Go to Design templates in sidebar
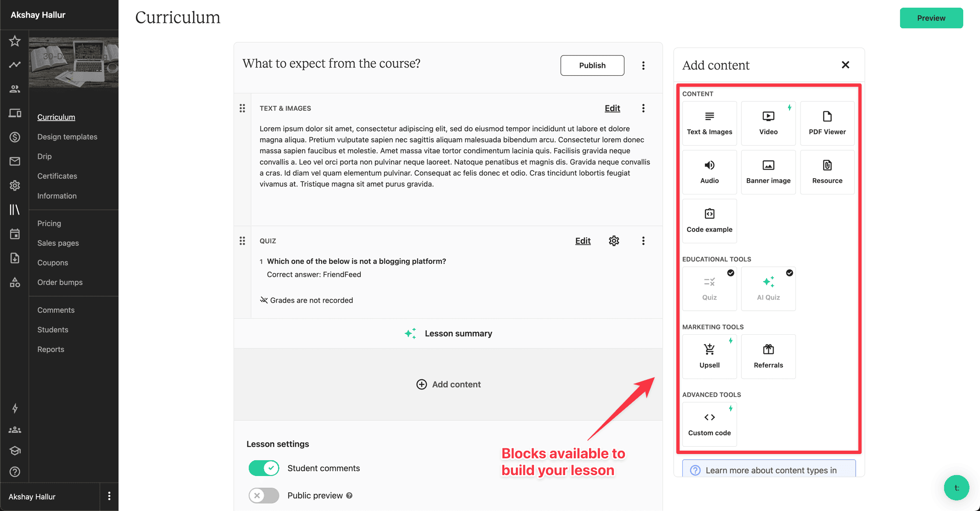This screenshot has width=980, height=511. (67, 137)
